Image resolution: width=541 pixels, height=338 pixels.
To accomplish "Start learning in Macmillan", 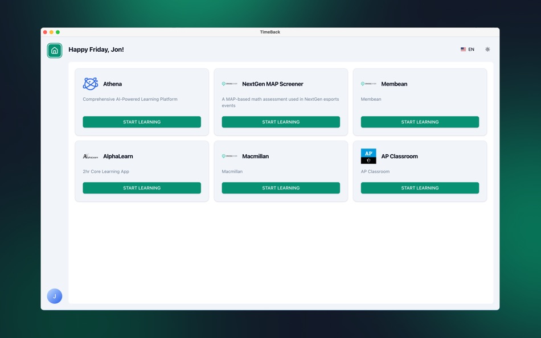I will [x=281, y=188].
